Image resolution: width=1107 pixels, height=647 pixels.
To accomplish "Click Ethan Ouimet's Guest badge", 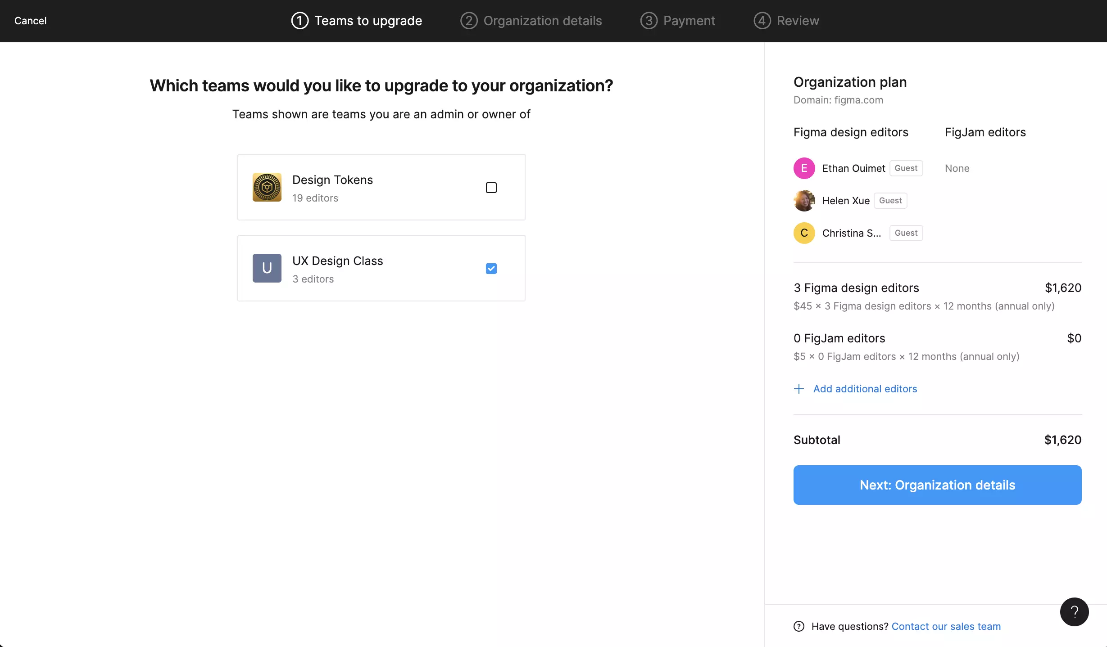I will (906, 168).
